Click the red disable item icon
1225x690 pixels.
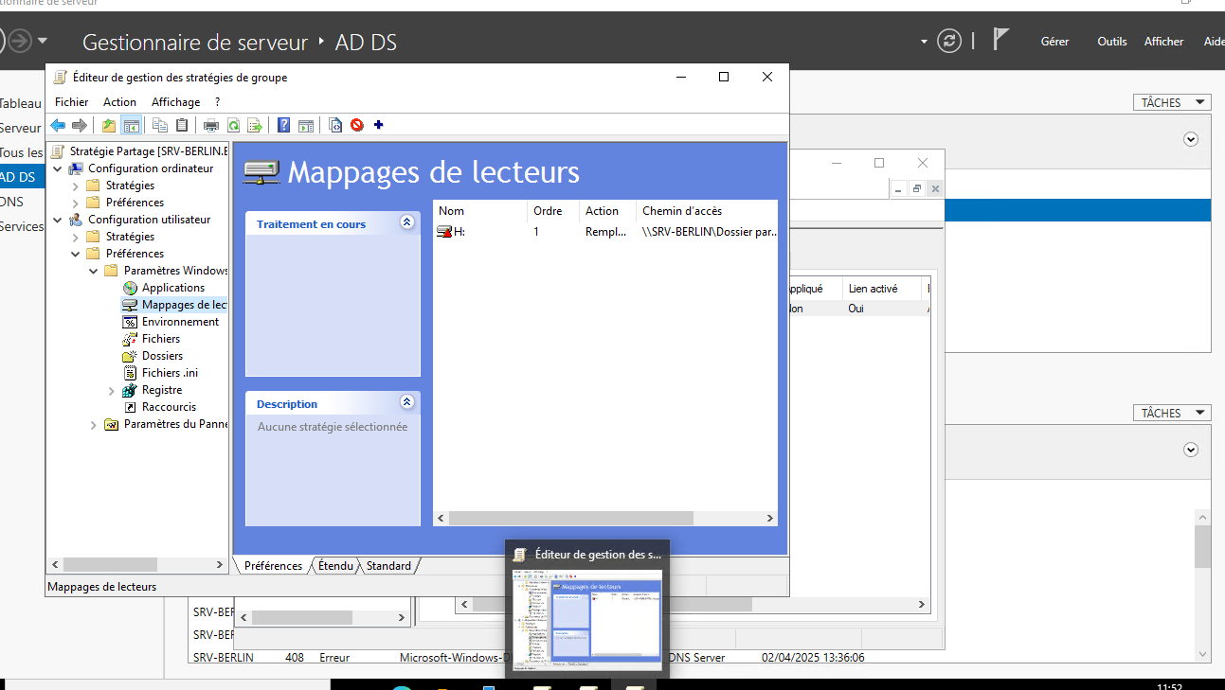click(357, 125)
